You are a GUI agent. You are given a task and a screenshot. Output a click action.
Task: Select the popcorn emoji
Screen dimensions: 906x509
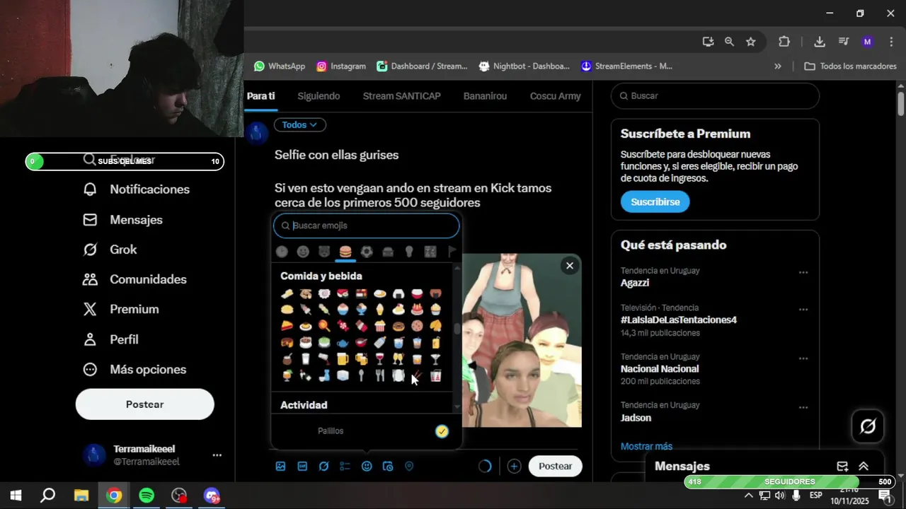click(380, 326)
